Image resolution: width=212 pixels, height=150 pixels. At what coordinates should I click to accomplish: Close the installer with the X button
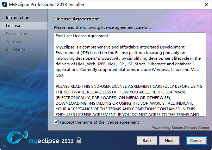[206, 5]
